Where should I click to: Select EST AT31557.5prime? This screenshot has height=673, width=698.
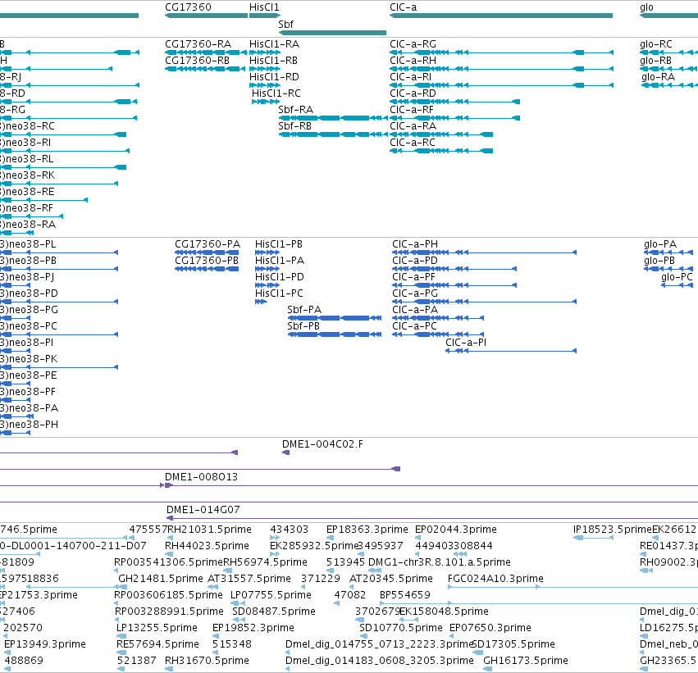(x=249, y=579)
